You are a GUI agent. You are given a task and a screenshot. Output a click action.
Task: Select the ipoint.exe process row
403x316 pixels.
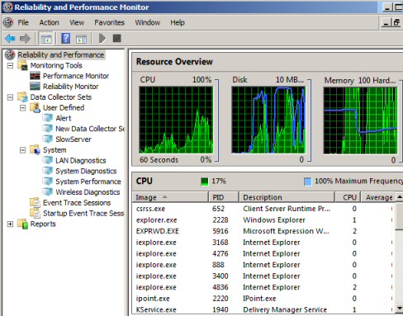pyautogui.click(x=263, y=299)
